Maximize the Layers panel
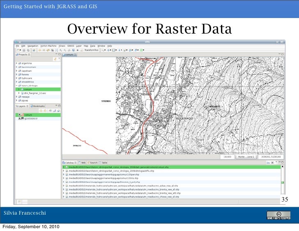Viewport: 299px width, 231px height. (59, 106)
